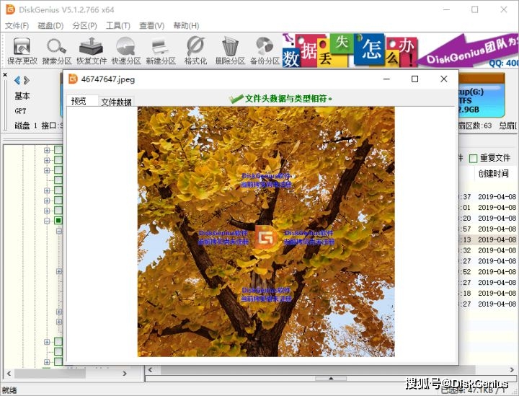Viewport: 519px width, 396px height.
Task: Open Backup Partition (备份分区) tool
Action: coord(265,50)
